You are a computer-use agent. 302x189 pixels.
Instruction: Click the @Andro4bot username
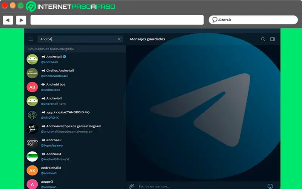point(51,90)
